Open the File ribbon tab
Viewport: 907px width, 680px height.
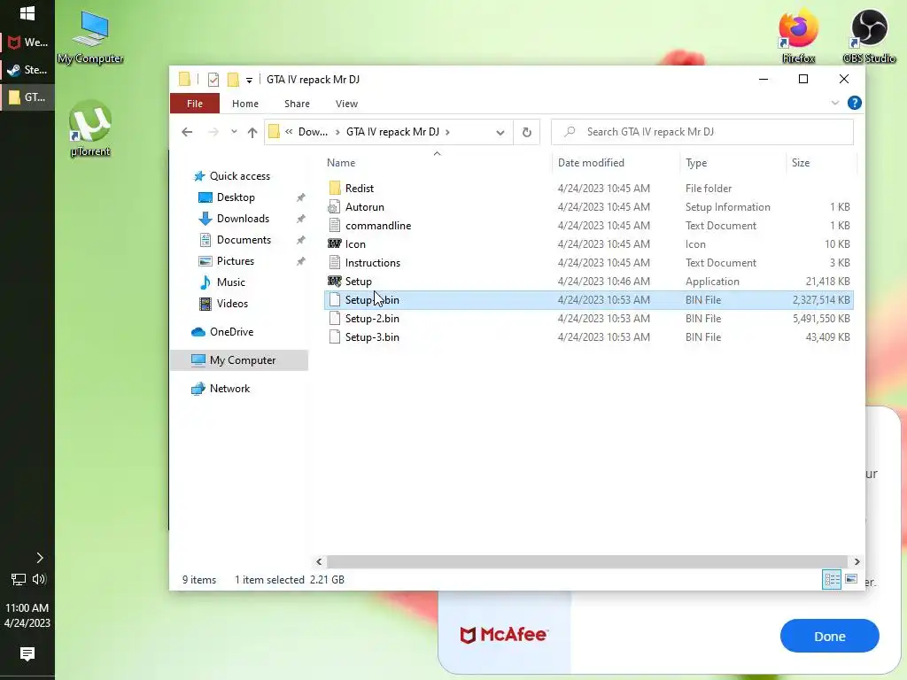tap(195, 104)
